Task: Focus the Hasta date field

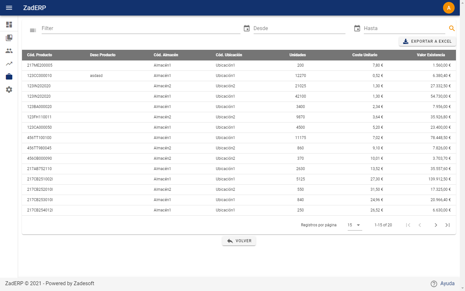Action: [404, 28]
